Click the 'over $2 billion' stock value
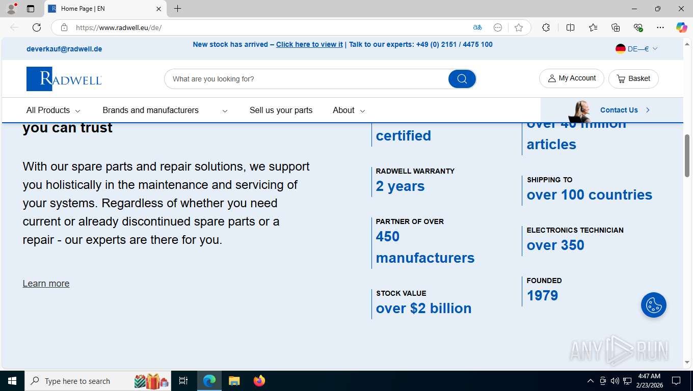Viewport: 693px width, 391px height. pos(423,309)
